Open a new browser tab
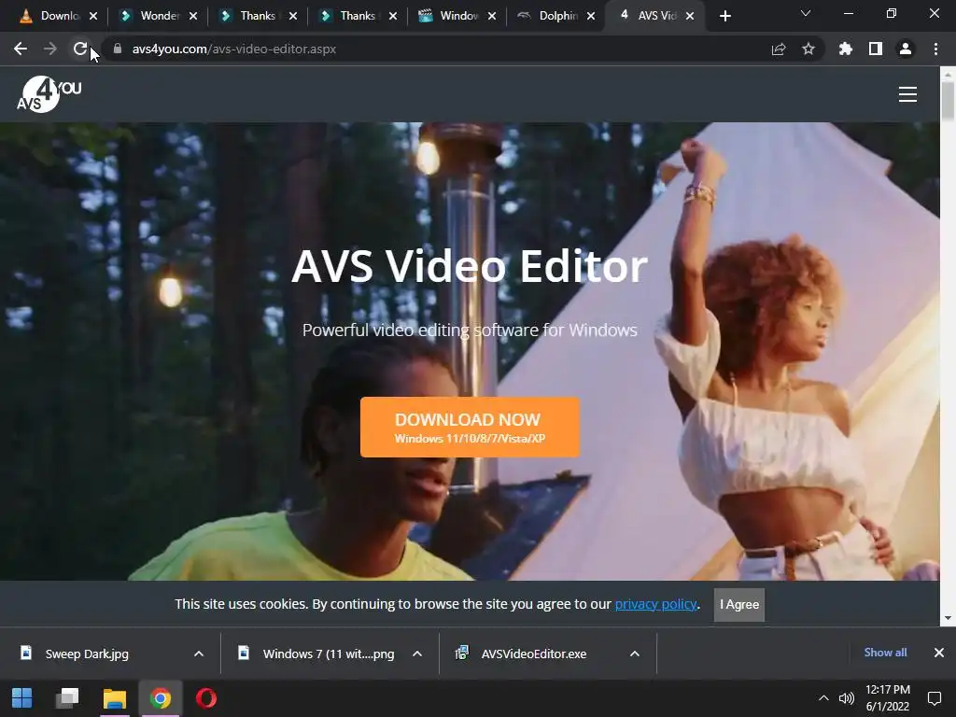Screen dimensions: 956x717 724,16
